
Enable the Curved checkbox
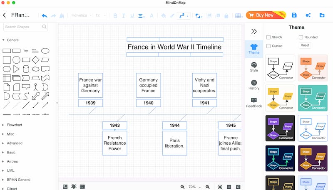tap(268, 46)
